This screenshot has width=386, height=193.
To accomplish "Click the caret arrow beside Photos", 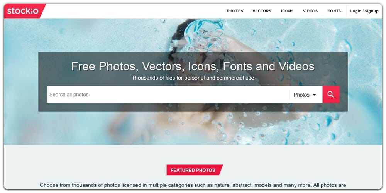I will pyautogui.click(x=314, y=95).
